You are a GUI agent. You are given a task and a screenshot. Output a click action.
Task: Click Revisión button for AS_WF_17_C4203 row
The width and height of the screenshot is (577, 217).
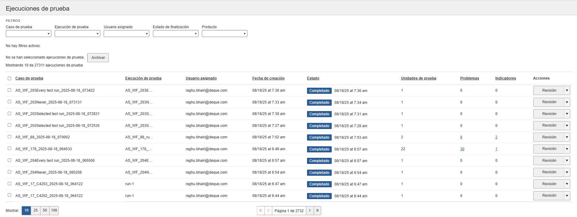tap(549, 184)
